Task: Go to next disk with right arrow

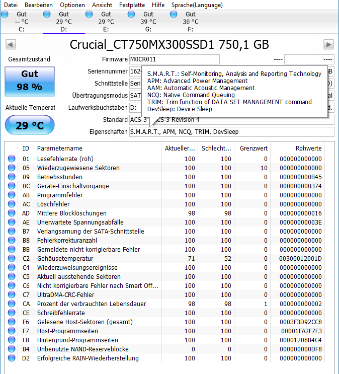Action: pos(328,44)
